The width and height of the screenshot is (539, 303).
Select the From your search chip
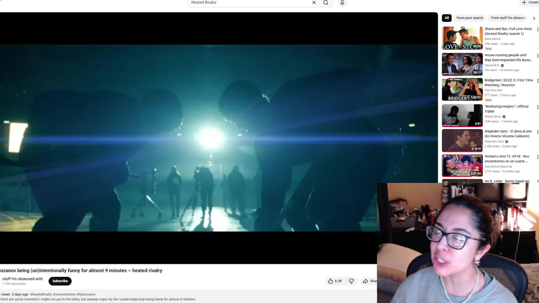470,18
